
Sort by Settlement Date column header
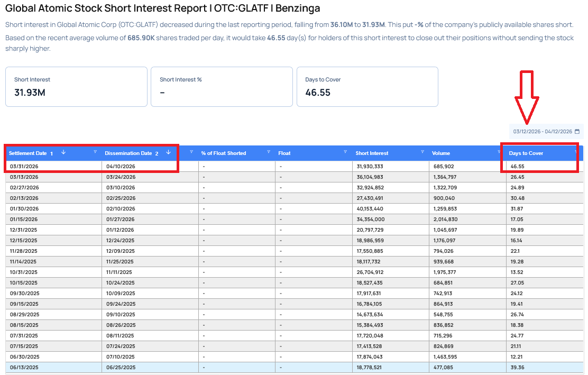(x=27, y=153)
